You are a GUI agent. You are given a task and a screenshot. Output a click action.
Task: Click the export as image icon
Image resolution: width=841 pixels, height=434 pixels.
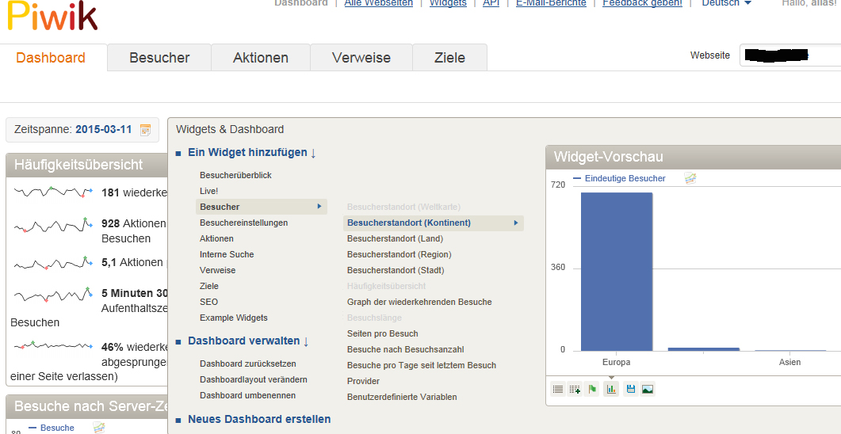[648, 390]
